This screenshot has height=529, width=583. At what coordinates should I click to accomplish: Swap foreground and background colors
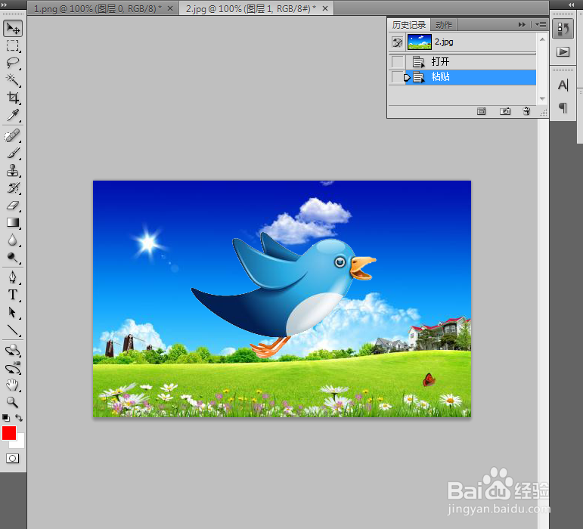20,418
